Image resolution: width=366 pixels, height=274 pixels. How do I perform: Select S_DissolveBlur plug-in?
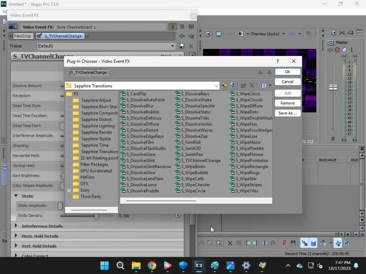(x=137, y=106)
